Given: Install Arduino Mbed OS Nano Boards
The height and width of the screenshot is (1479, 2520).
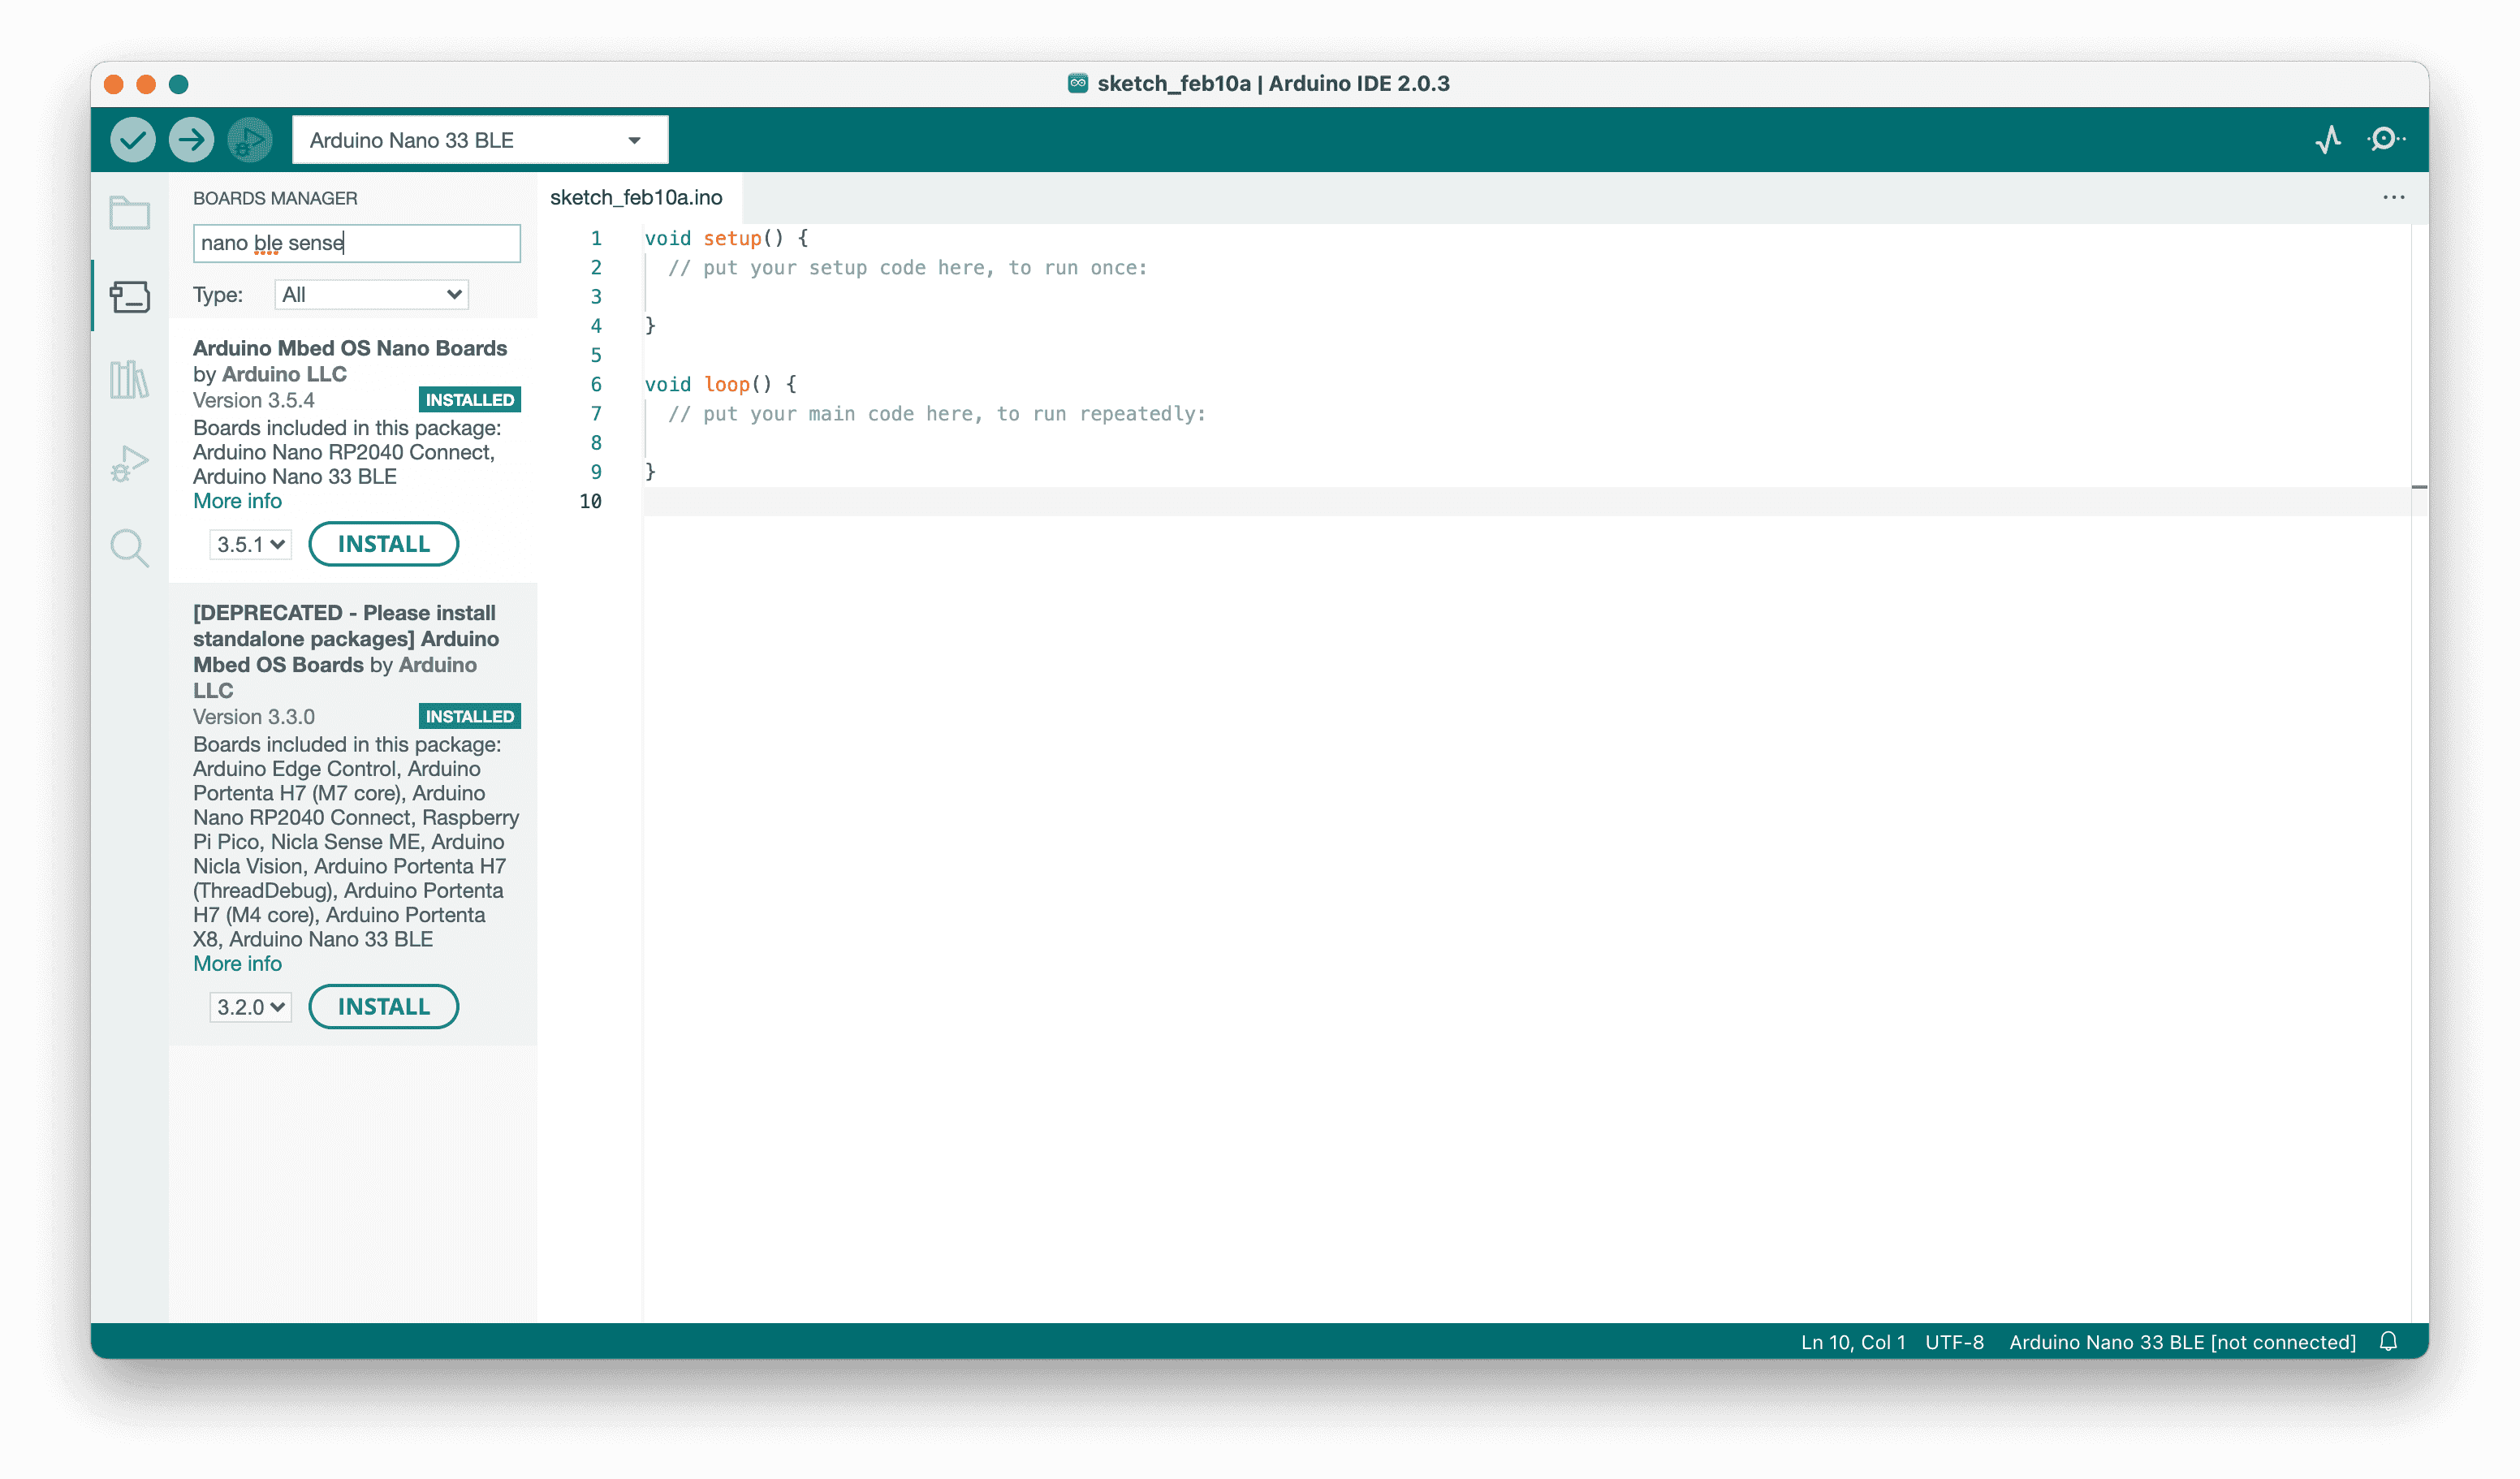Looking at the screenshot, I should pyautogui.click(x=383, y=544).
